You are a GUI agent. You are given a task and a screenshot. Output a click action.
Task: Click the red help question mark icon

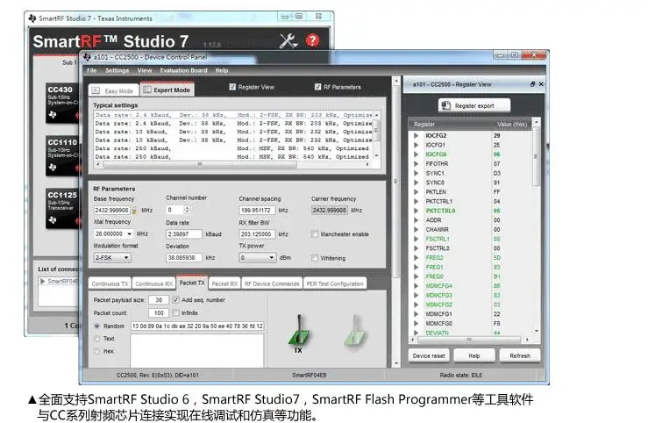tap(312, 40)
